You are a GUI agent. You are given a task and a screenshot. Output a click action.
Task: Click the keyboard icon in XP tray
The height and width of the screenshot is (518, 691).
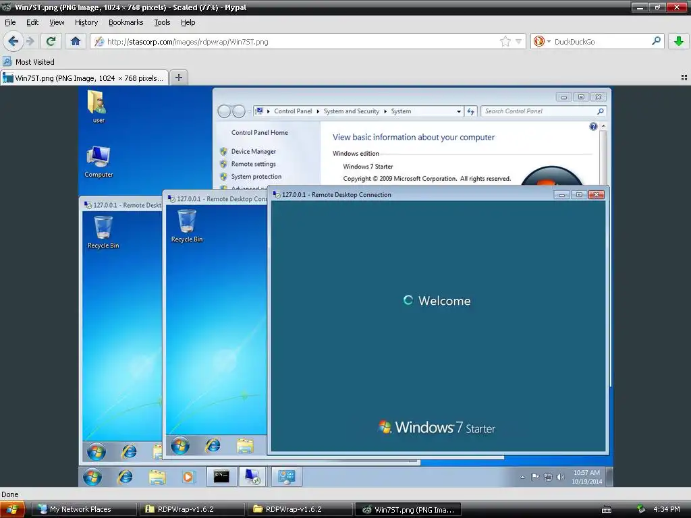(607, 510)
